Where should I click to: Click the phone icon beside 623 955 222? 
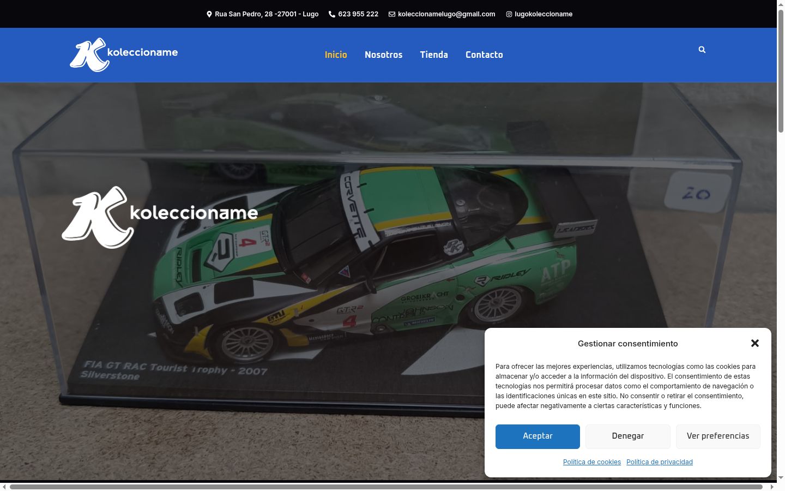(332, 14)
